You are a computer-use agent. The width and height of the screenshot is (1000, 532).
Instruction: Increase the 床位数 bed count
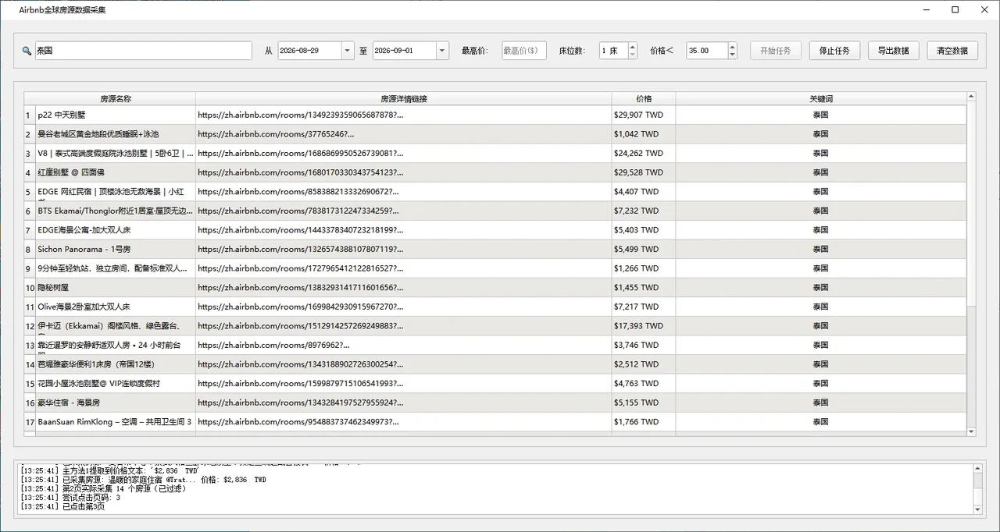[633, 46]
